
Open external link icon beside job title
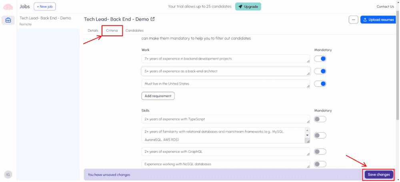152,19
